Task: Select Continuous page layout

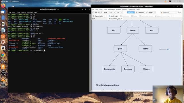Action: [124, 16]
